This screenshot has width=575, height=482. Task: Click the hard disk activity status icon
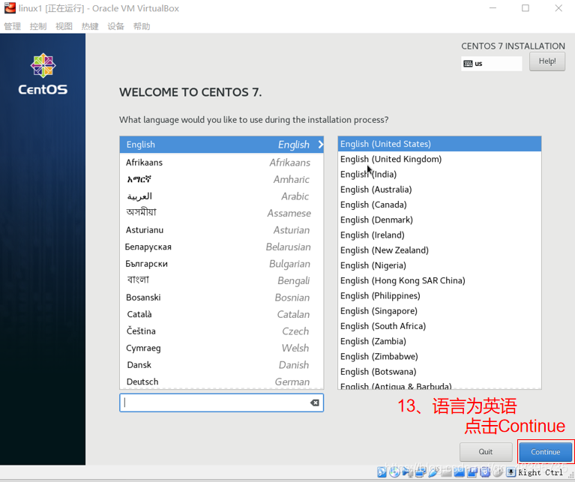coord(382,472)
